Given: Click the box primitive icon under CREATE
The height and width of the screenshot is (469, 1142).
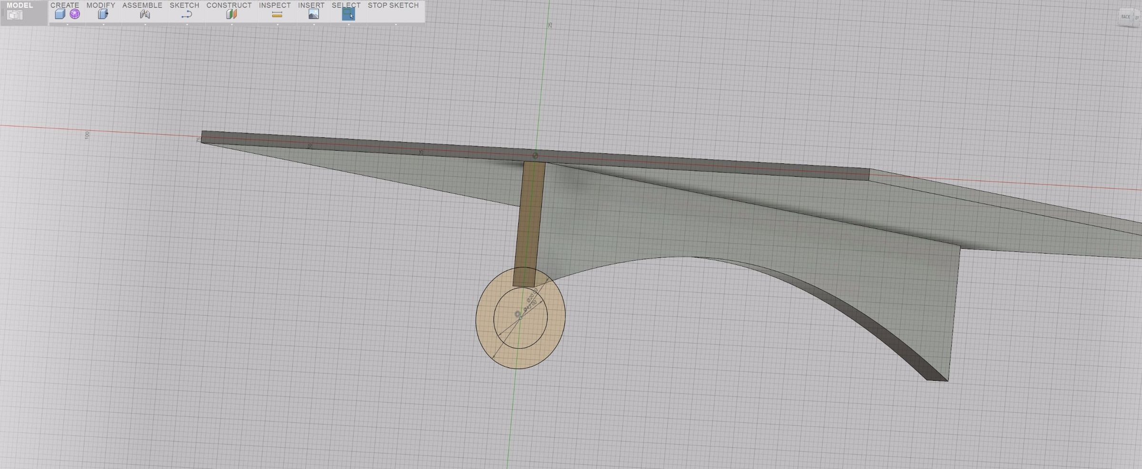Looking at the screenshot, I should click(x=60, y=14).
